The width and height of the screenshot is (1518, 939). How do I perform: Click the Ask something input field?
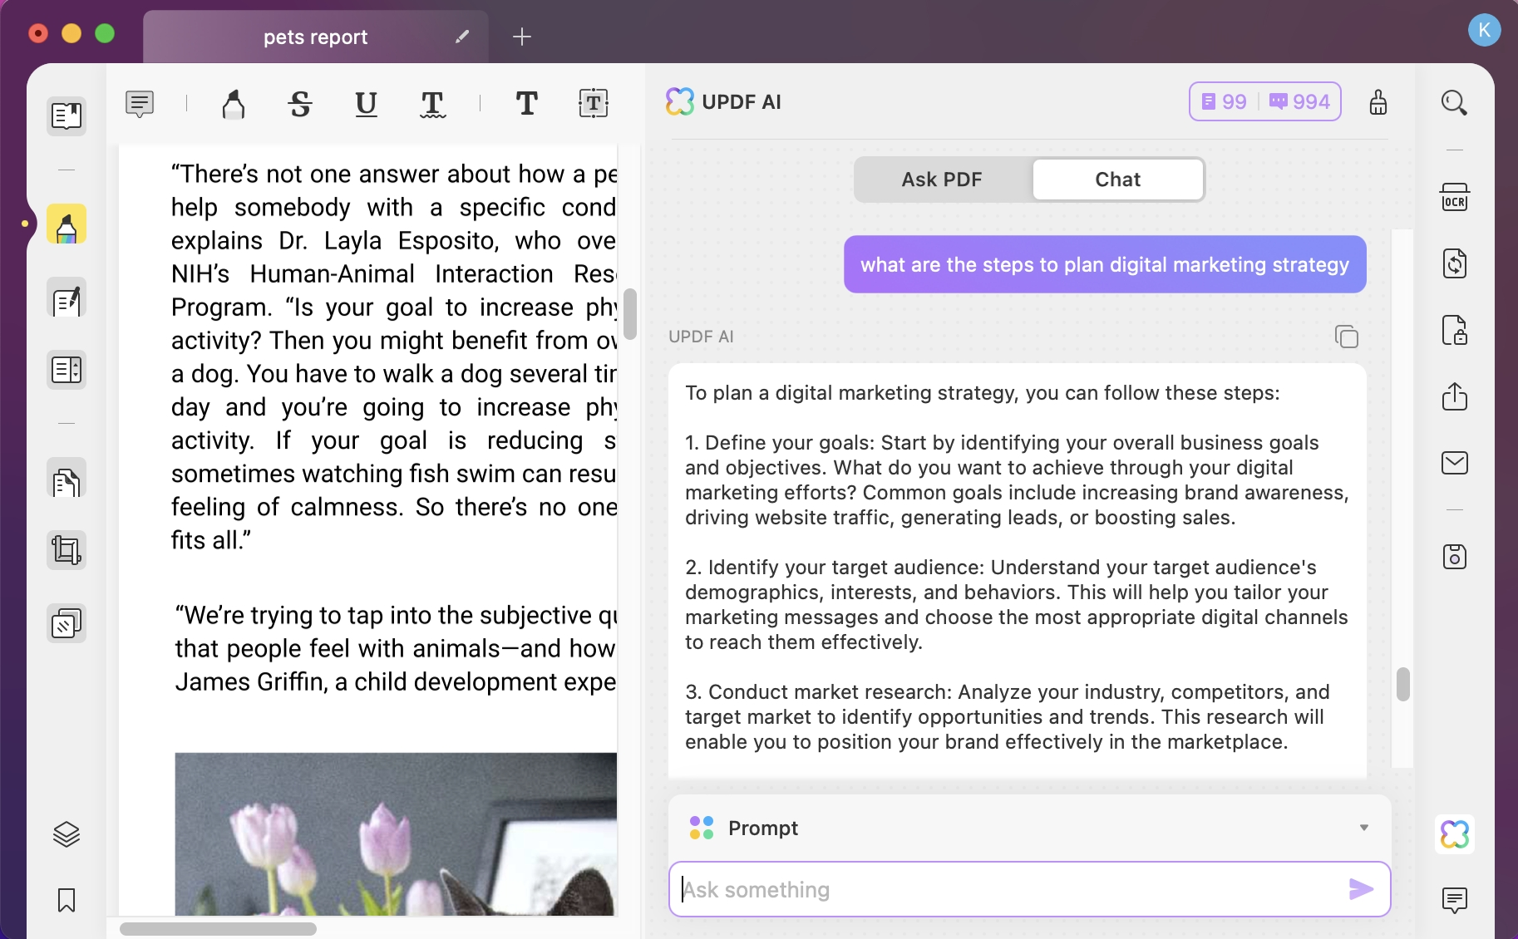pos(956,889)
